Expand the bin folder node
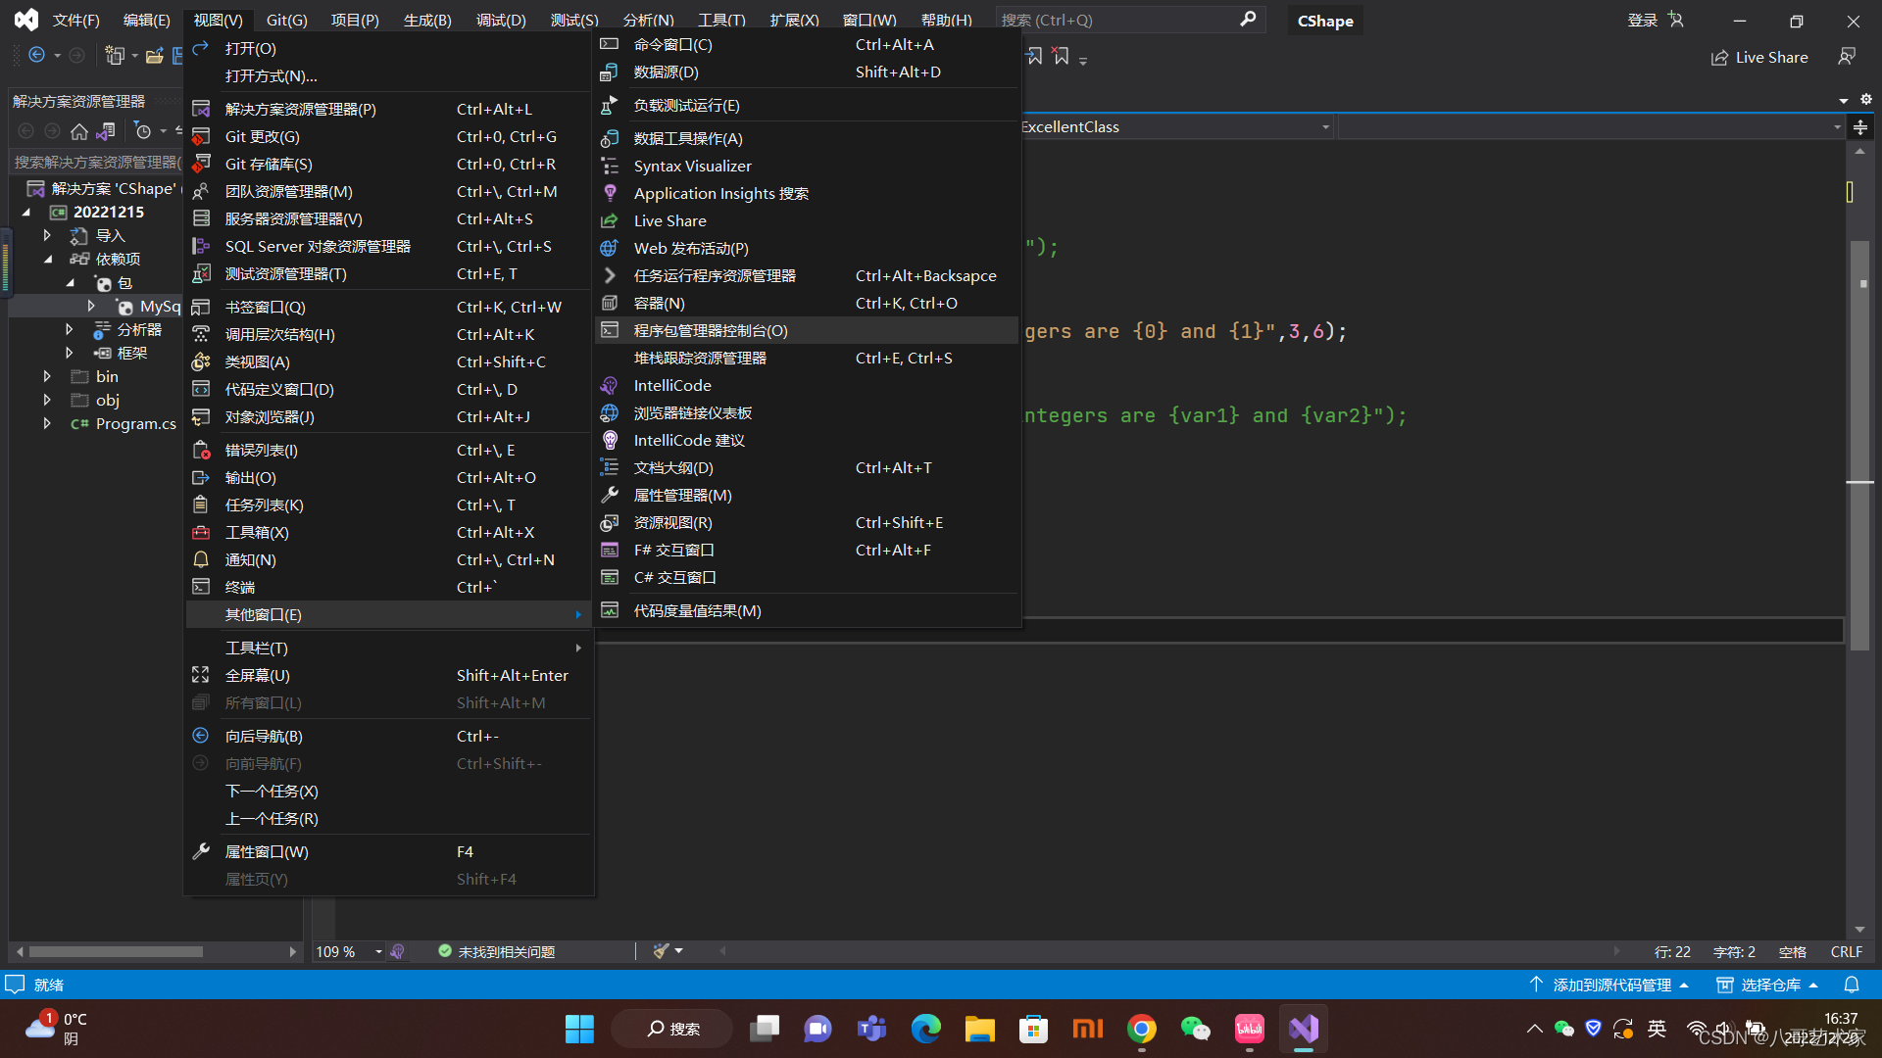 (x=47, y=376)
